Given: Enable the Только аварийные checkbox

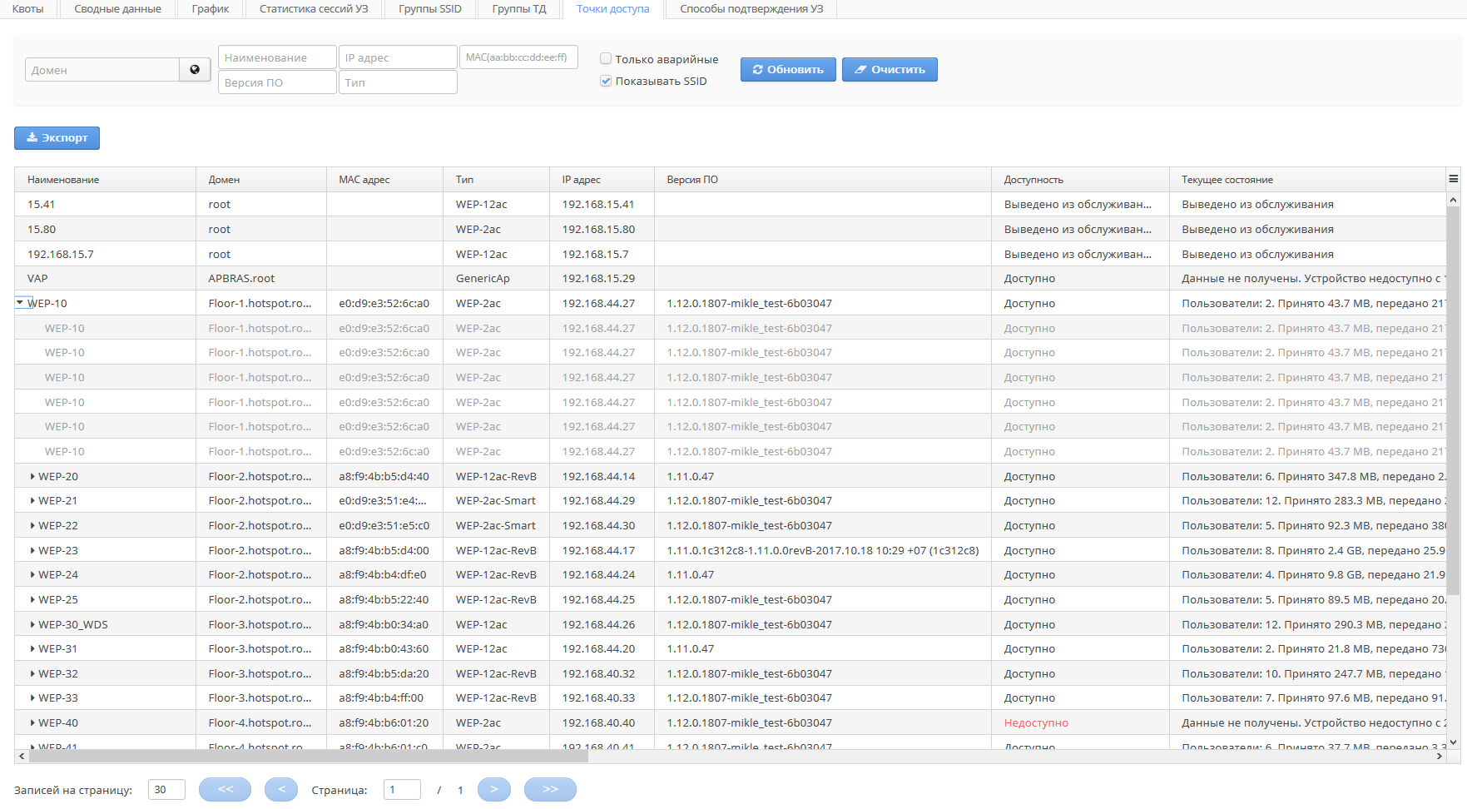Looking at the screenshot, I should tap(606, 59).
